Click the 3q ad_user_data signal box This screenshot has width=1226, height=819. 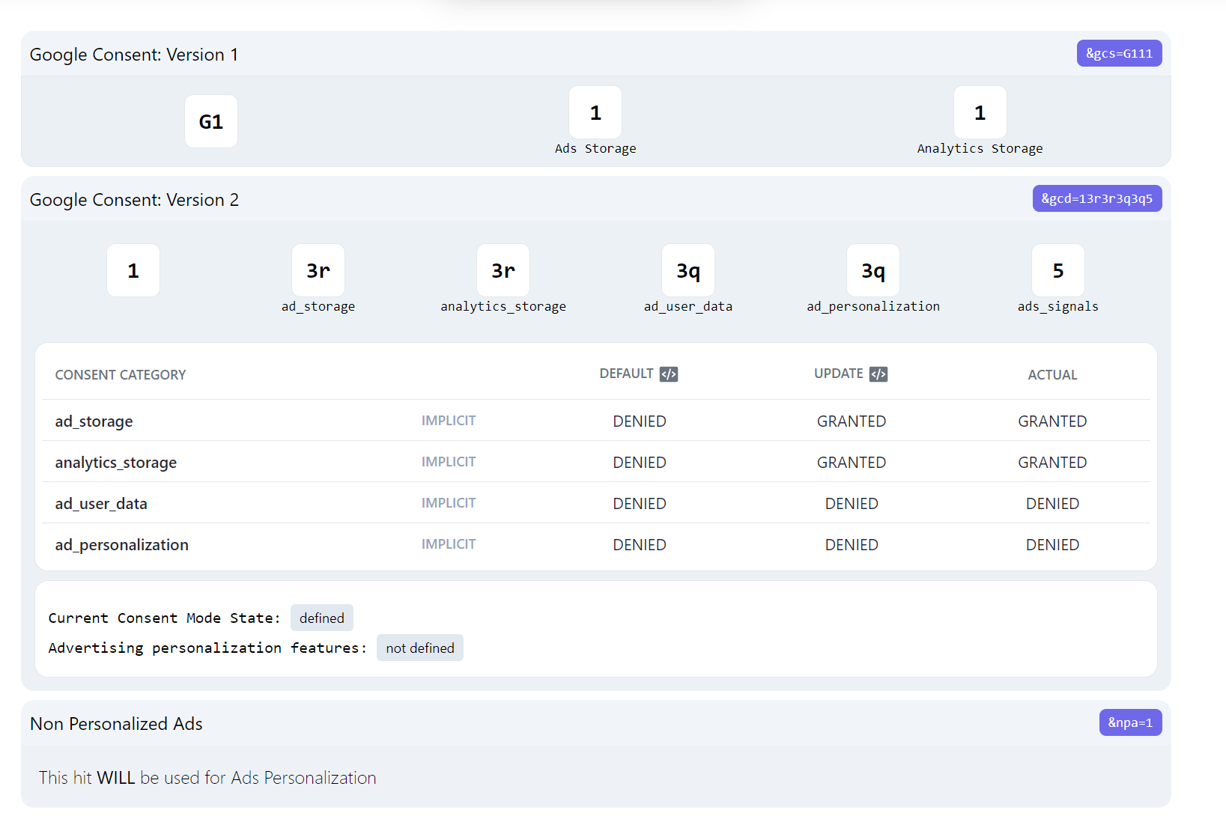[688, 270]
